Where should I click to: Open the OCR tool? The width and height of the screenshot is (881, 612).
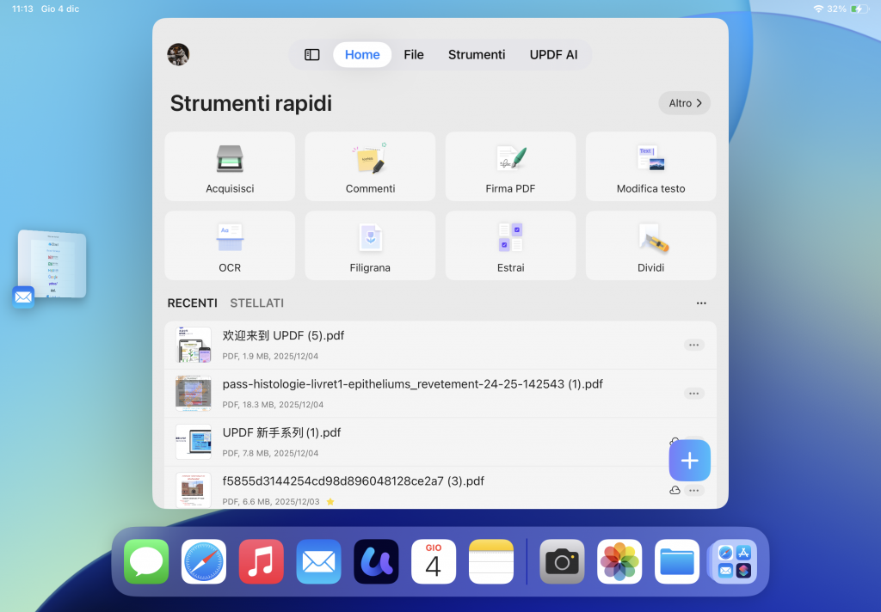pos(230,245)
